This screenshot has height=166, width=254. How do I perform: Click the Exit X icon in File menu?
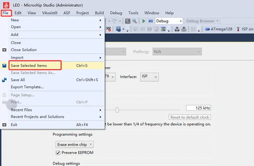4,125
